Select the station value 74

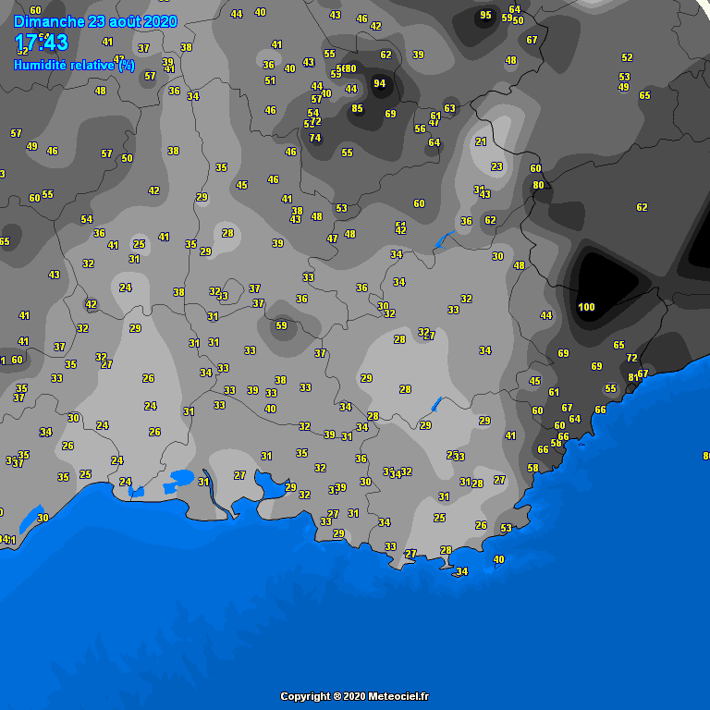click(315, 138)
